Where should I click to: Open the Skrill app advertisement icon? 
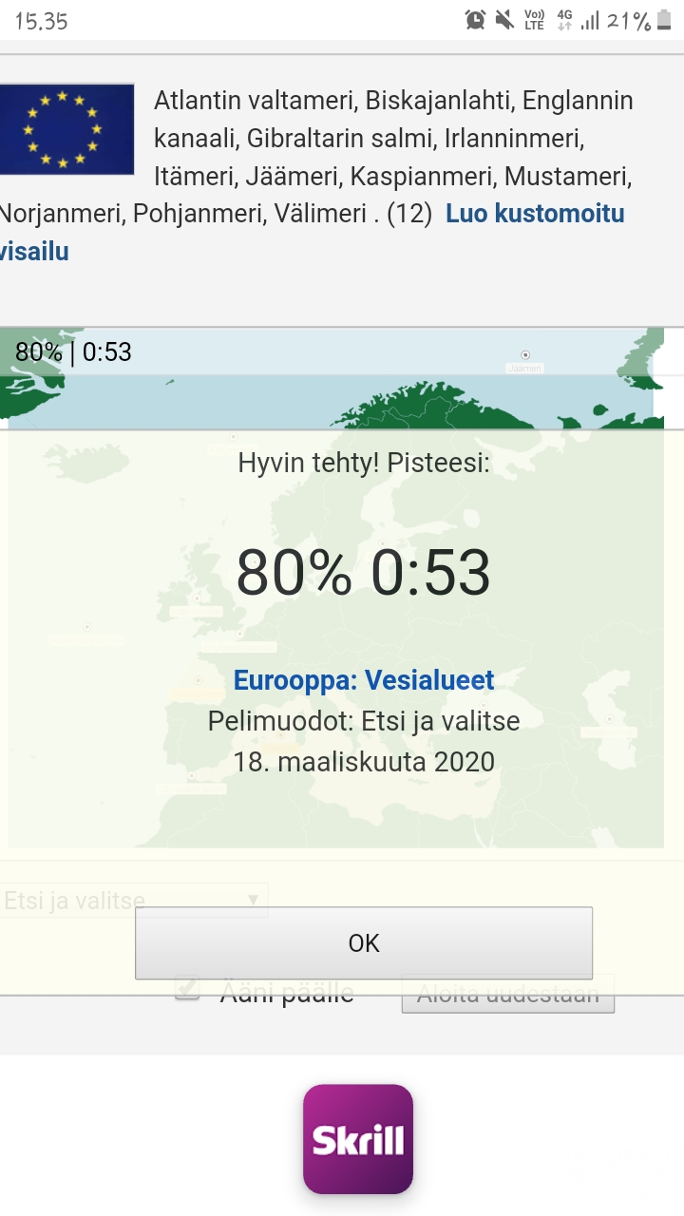point(358,1139)
